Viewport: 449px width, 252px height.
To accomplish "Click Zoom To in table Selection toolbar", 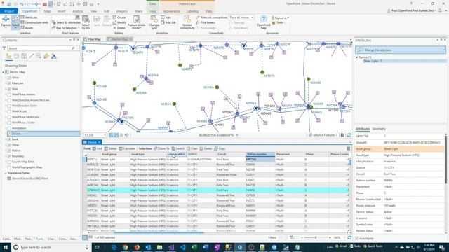I will click(x=161, y=148).
